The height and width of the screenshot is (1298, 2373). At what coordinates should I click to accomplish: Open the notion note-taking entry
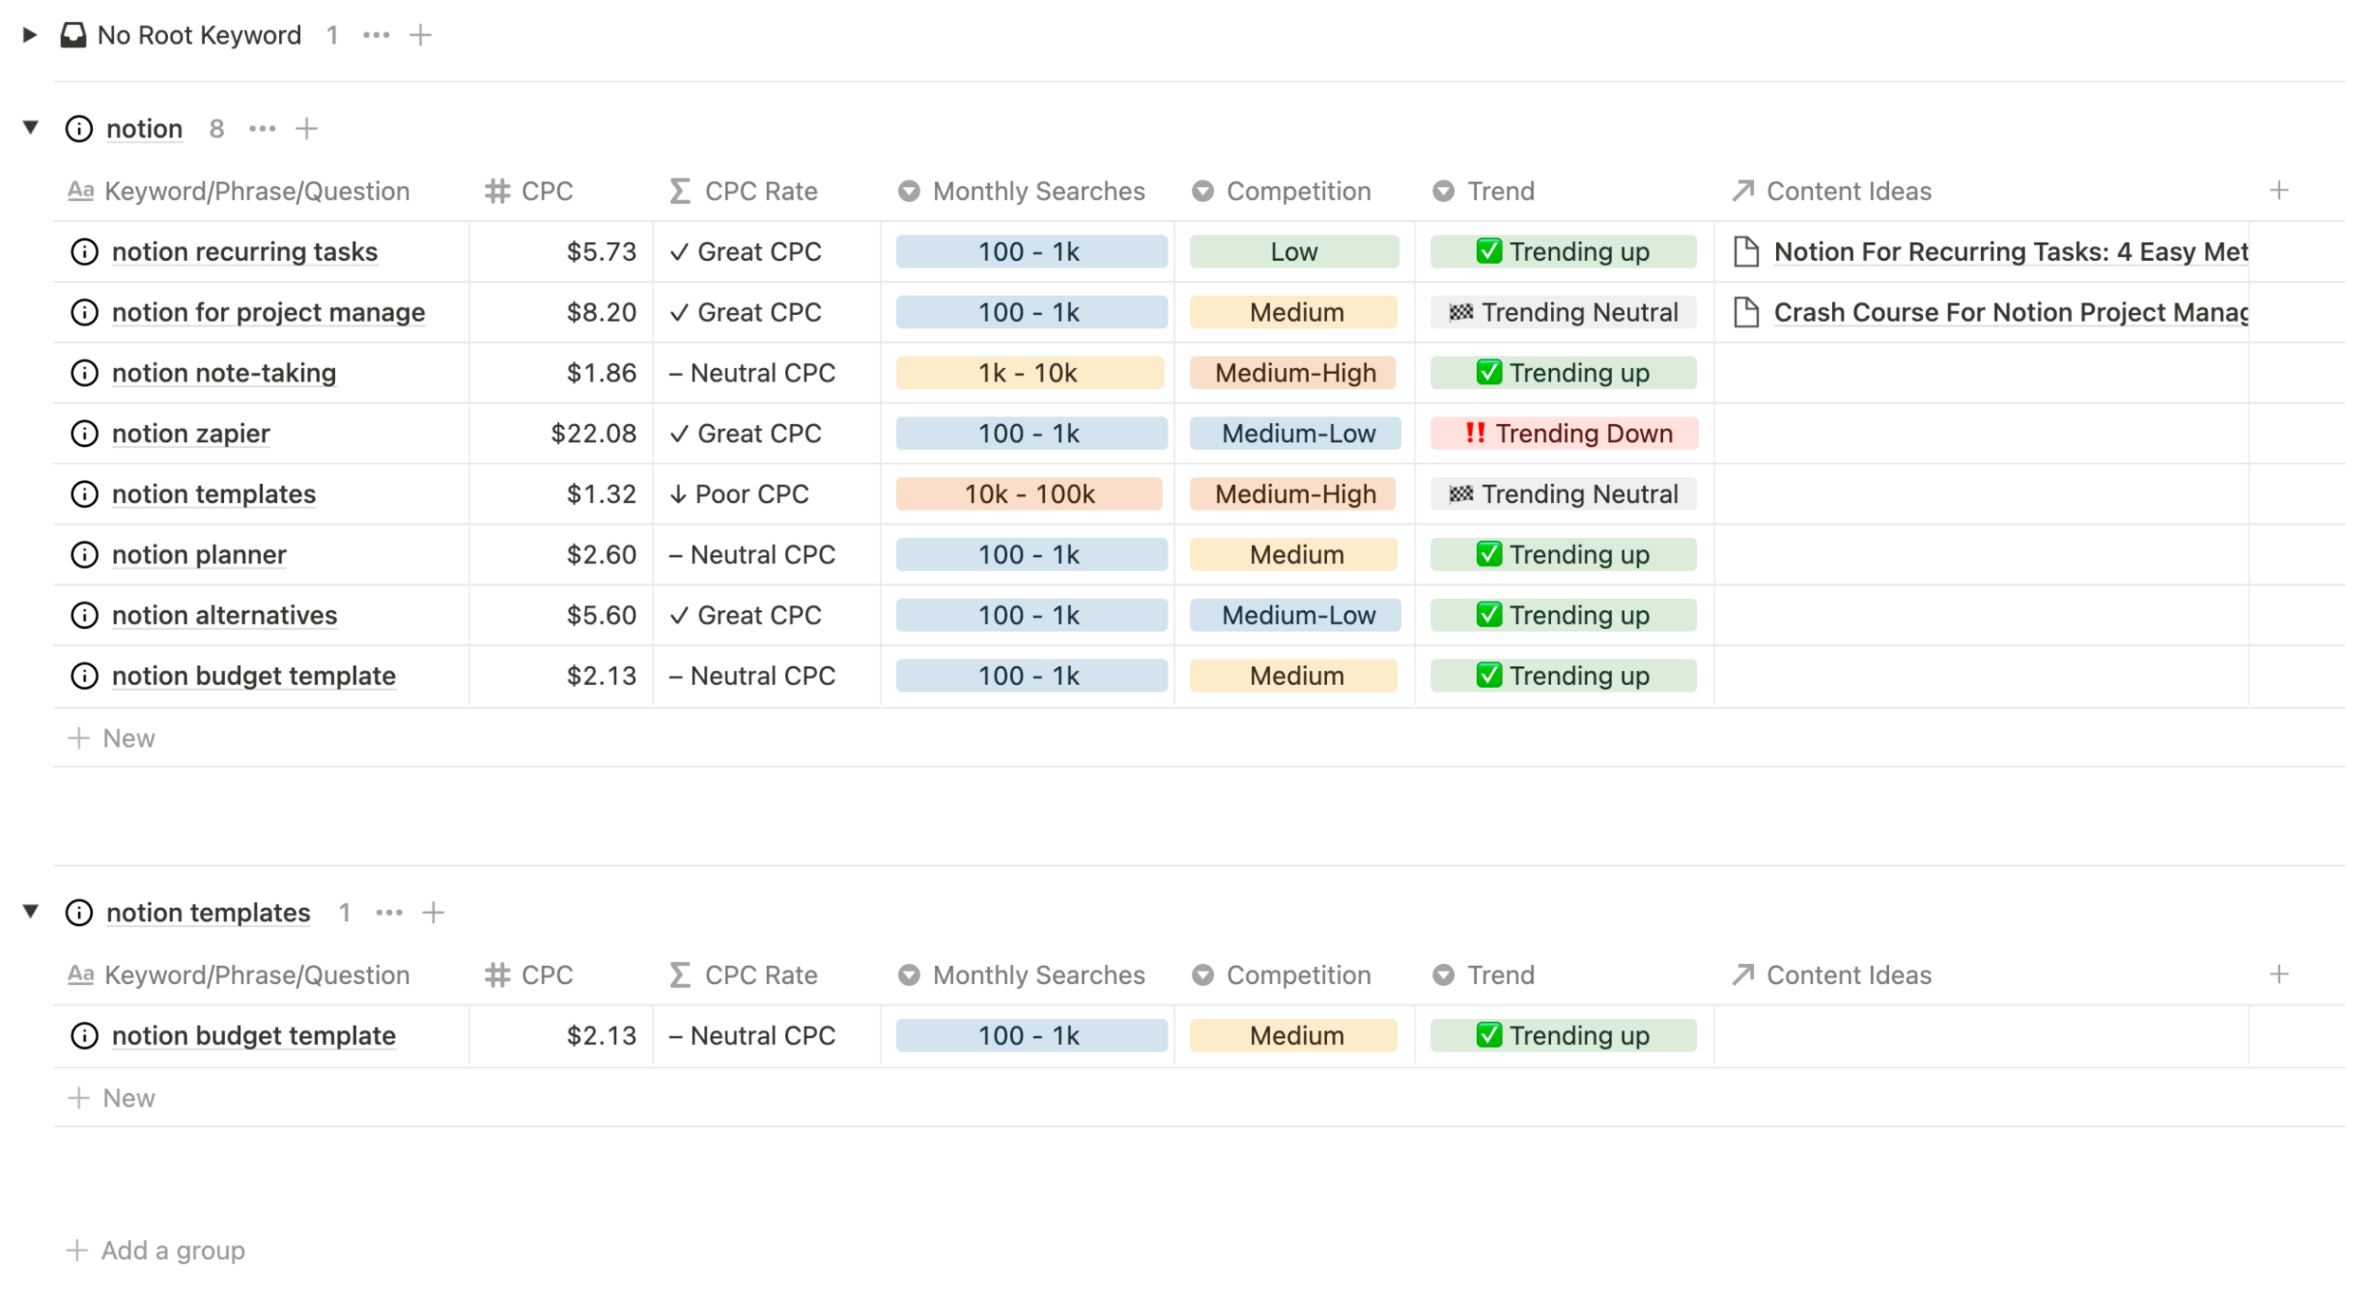coord(224,373)
